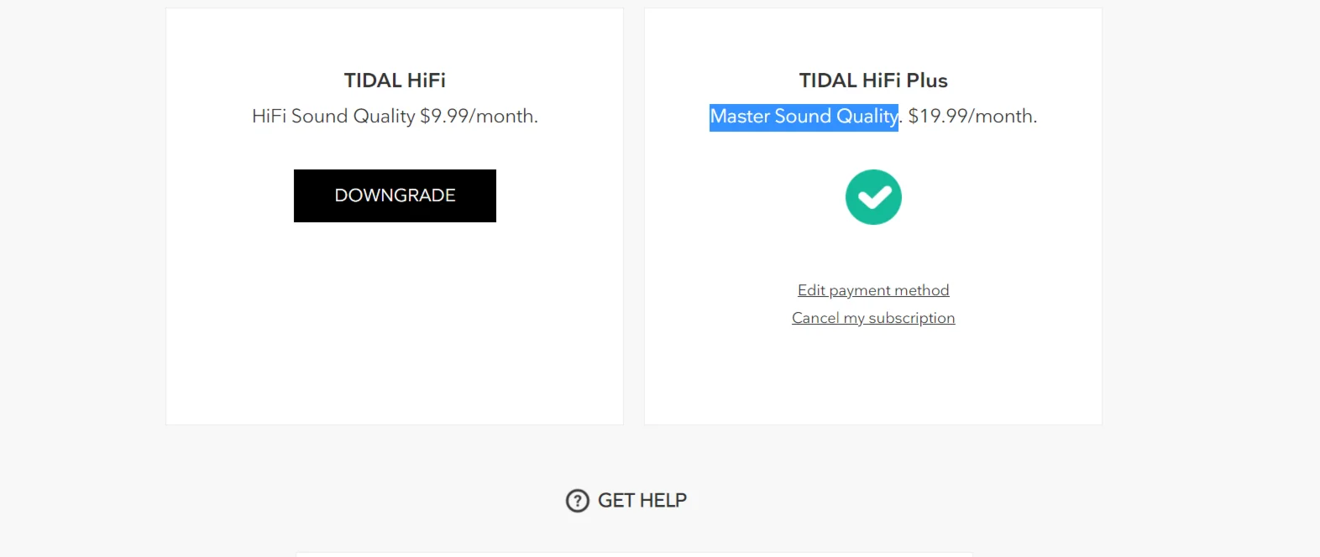This screenshot has width=1320, height=557.
Task: Open the GET HELP text link
Action: 642,501
